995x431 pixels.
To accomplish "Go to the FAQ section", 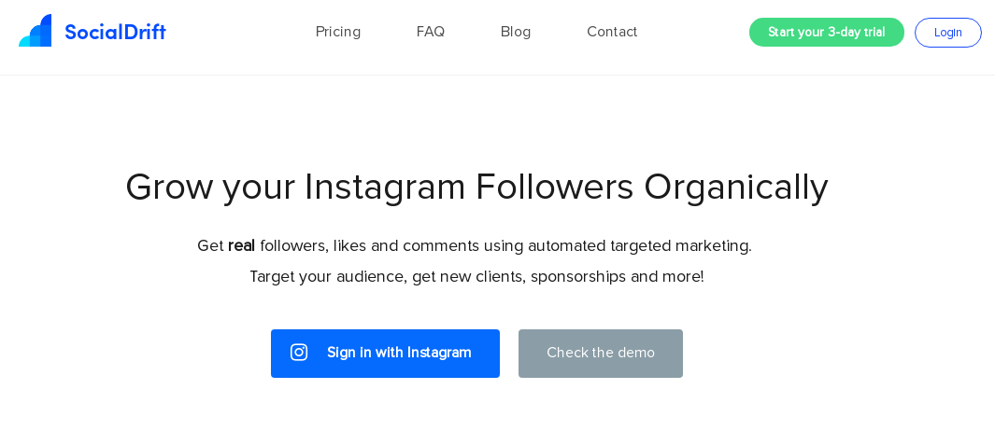I will tap(431, 32).
